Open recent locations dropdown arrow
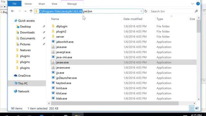 tap(25, 11)
